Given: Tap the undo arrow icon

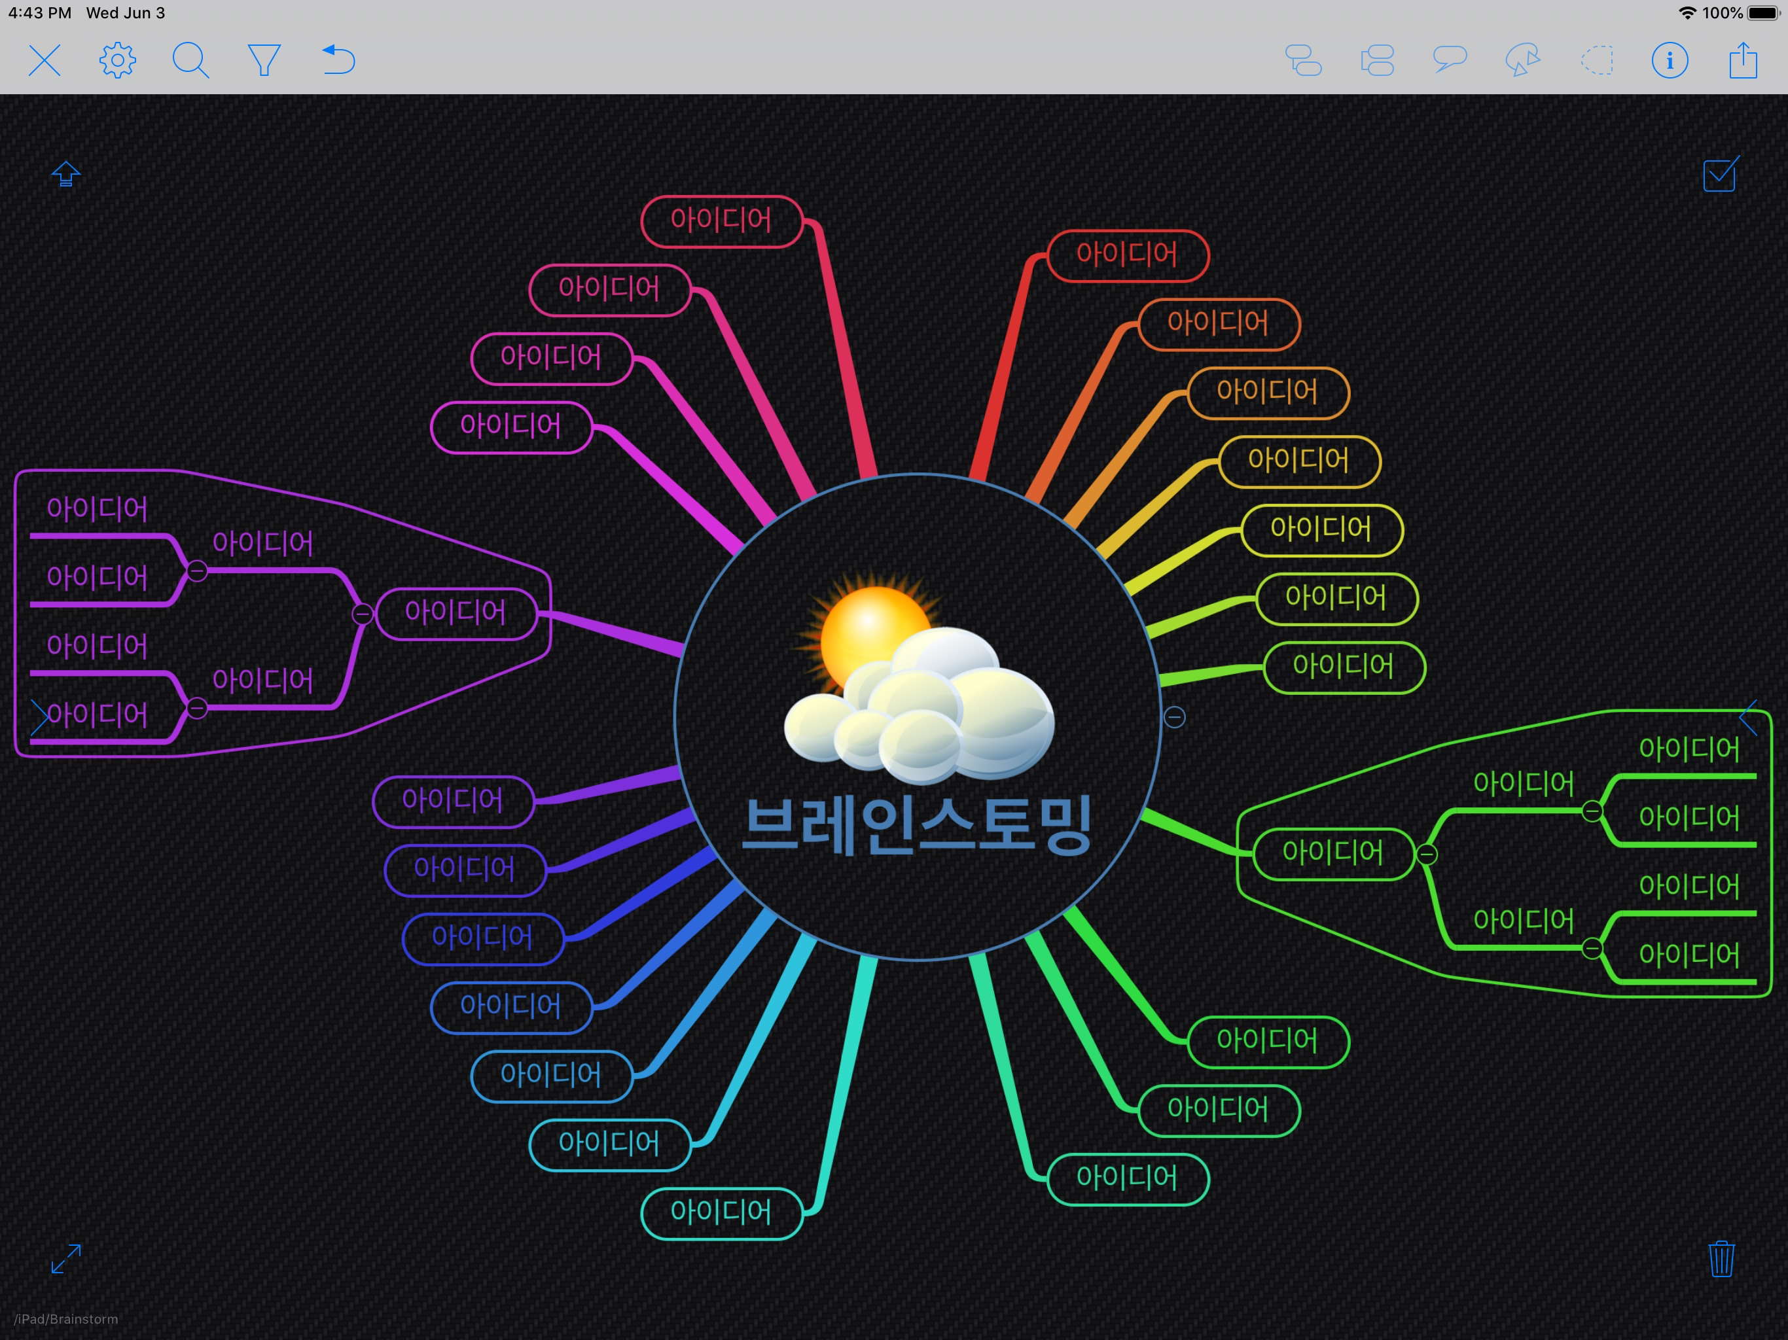Looking at the screenshot, I should (338, 60).
